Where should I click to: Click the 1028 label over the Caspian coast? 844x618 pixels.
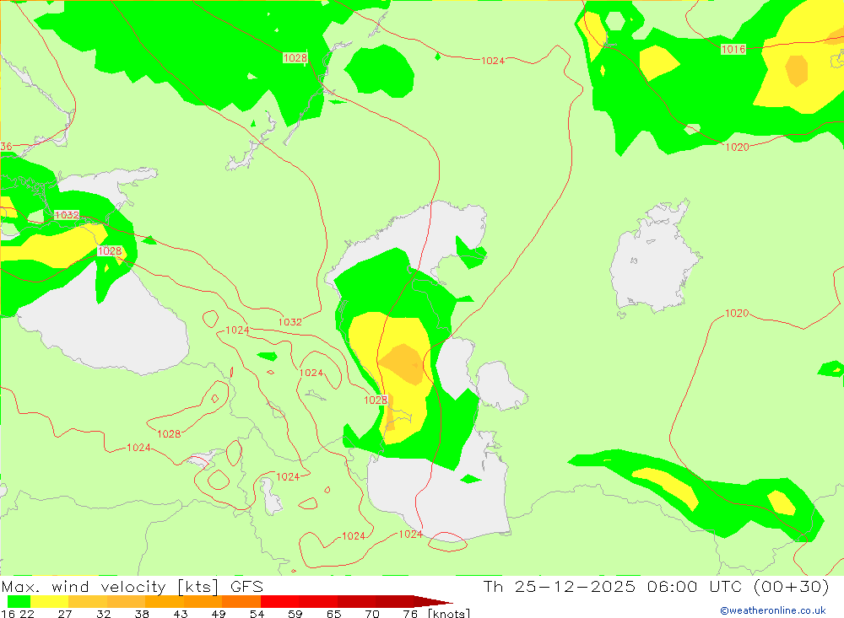point(376,400)
